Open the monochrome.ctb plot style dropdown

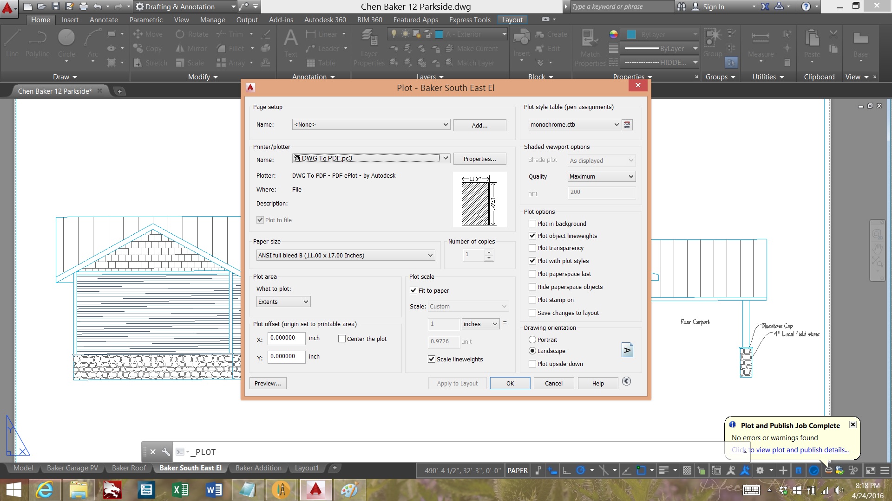[574, 124]
